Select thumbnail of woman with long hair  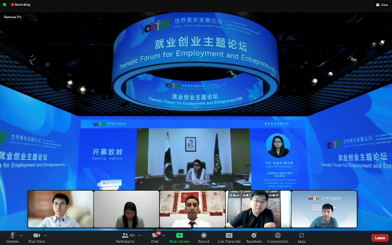[126, 209]
